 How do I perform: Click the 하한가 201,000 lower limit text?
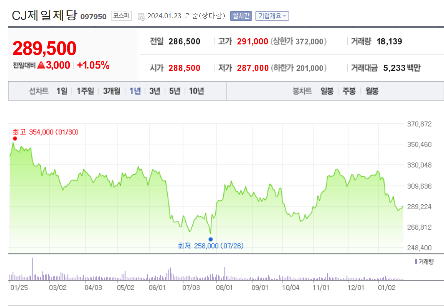(x=299, y=68)
